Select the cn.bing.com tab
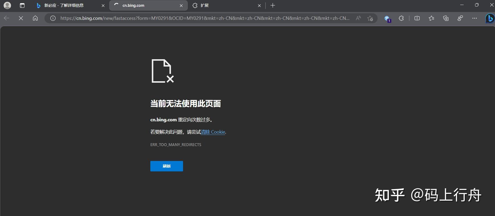 (x=148, y=5)
